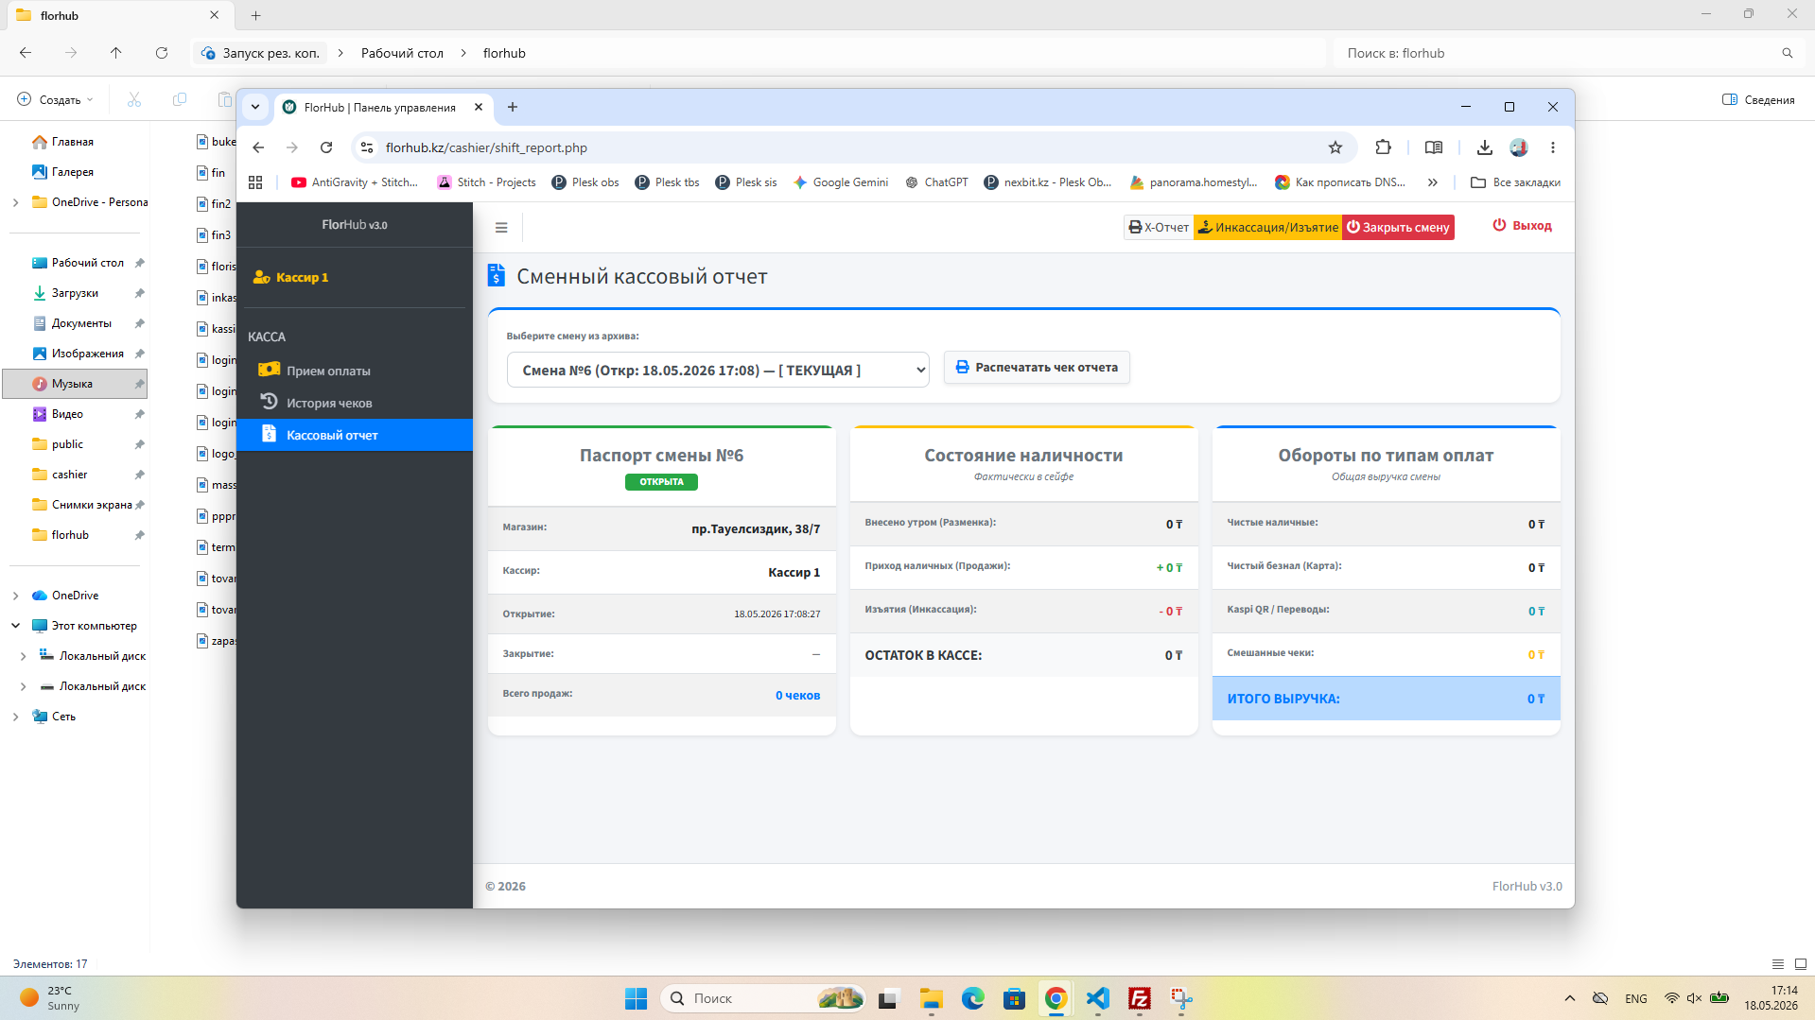Screen dimensions: 1815x1020
Task: View site information icon in address bar
Action: tap(367, 147)
